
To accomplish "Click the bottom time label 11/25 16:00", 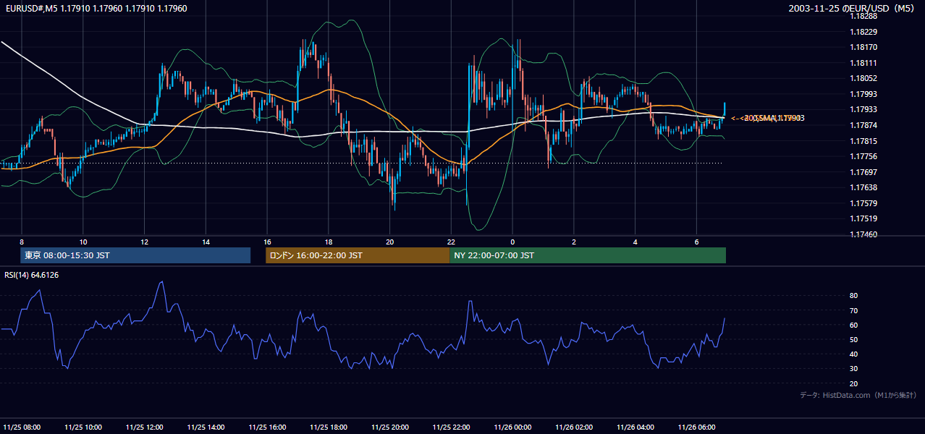I will coord(267,427).
